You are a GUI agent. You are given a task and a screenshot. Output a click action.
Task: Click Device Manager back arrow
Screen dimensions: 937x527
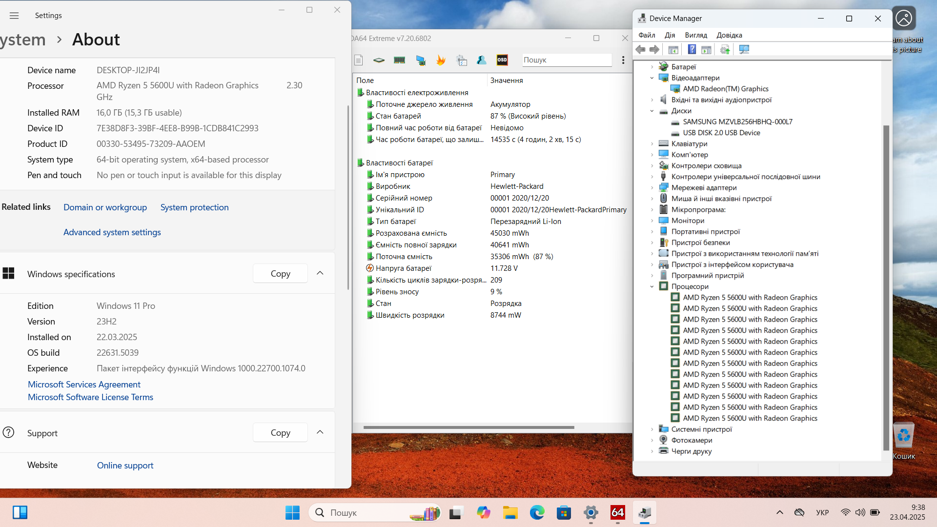click(x=641, y=49)
